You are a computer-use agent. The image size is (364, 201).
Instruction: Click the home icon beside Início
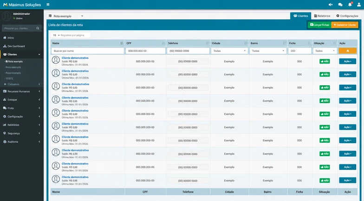pos(5,38)
